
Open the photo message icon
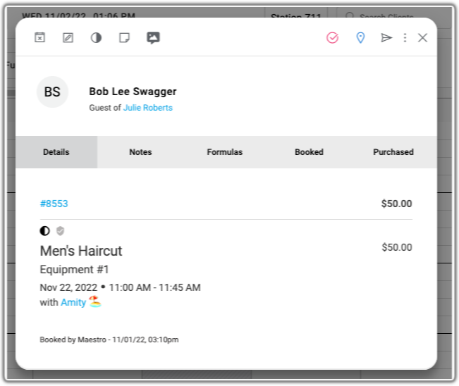pos(153,38)
